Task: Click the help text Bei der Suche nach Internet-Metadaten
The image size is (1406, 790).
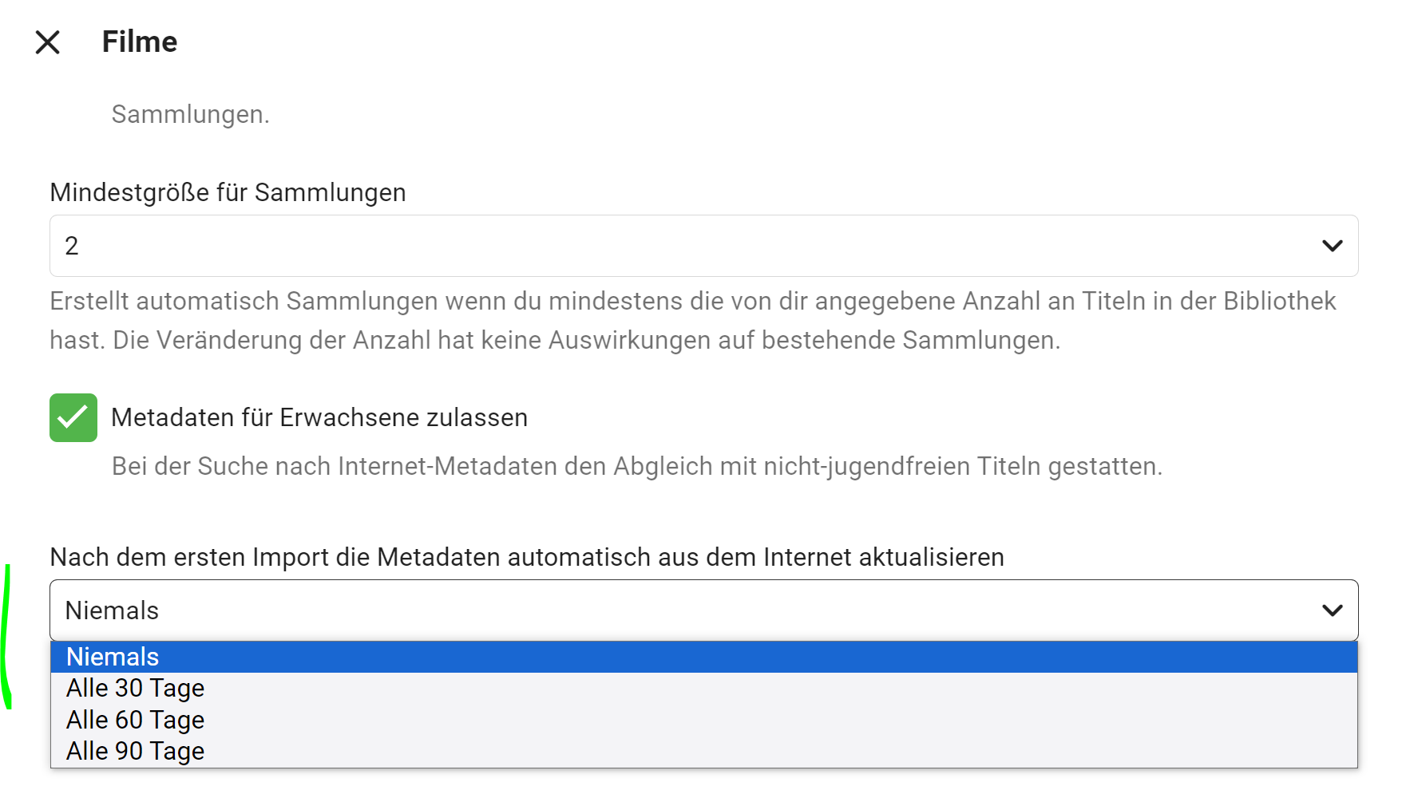Action: (636, 466)
